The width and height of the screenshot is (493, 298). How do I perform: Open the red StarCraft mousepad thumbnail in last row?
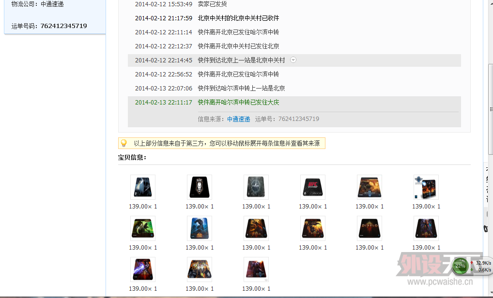256,269
